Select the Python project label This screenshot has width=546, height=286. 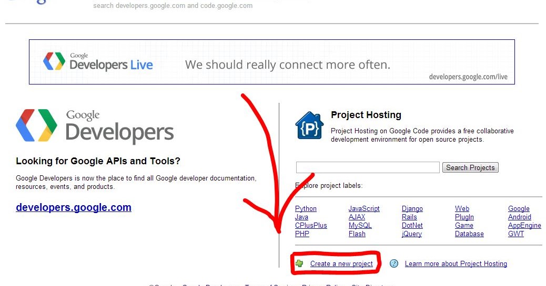306,208
